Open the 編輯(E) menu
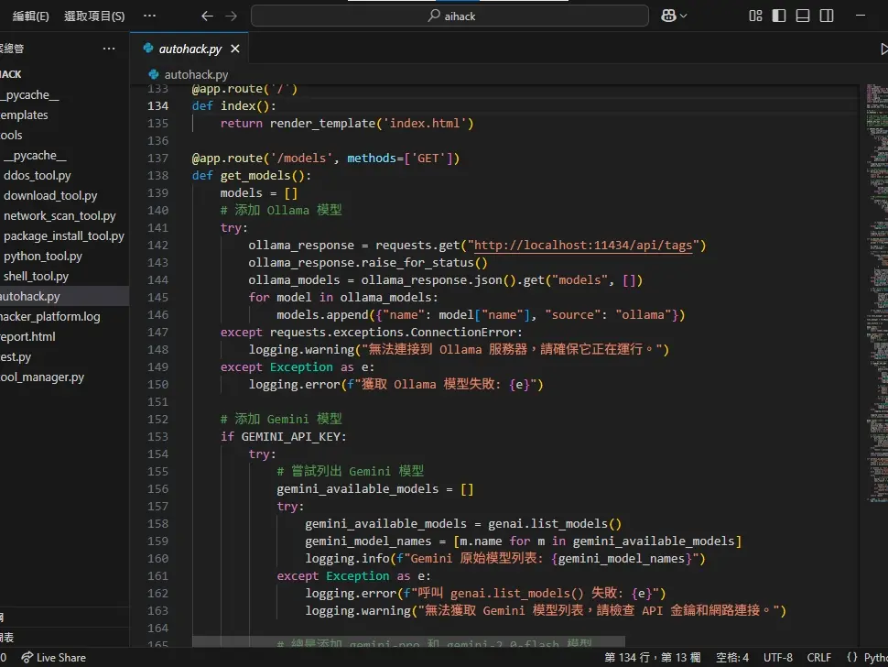 pos(30,16)
